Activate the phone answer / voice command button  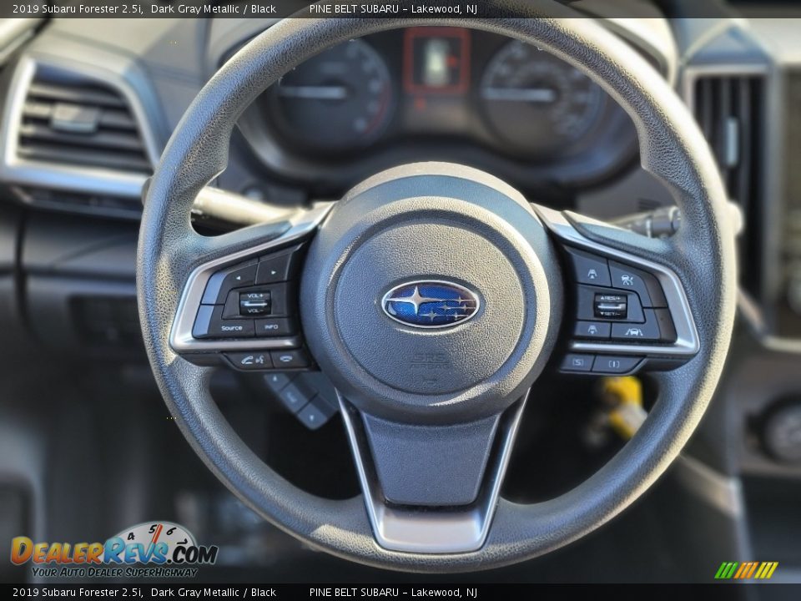(x=252, y=360)
